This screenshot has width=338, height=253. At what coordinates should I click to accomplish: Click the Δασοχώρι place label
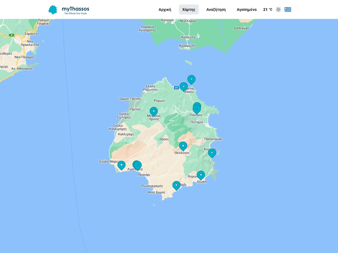click(241, 28)
